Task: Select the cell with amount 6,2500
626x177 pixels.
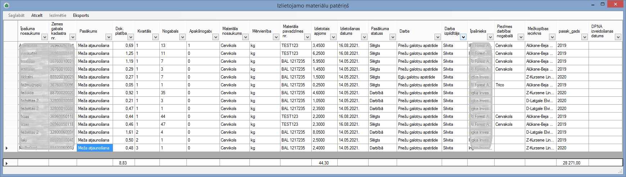Action: tap(324, 53)
